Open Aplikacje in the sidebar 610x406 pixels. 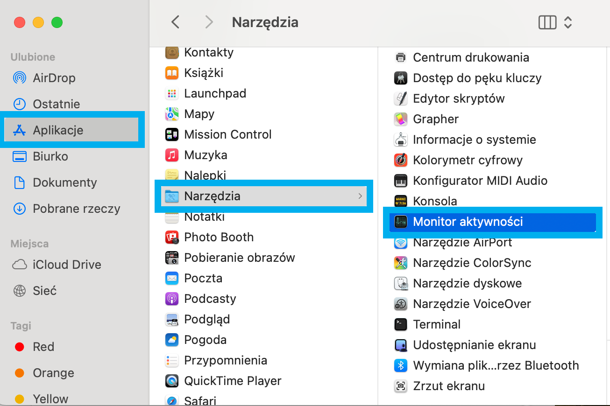(58, 130)
